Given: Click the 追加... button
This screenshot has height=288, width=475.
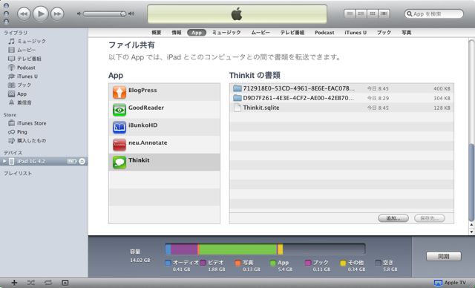Looking at the screenshot, I should click(x=393, y=218).
